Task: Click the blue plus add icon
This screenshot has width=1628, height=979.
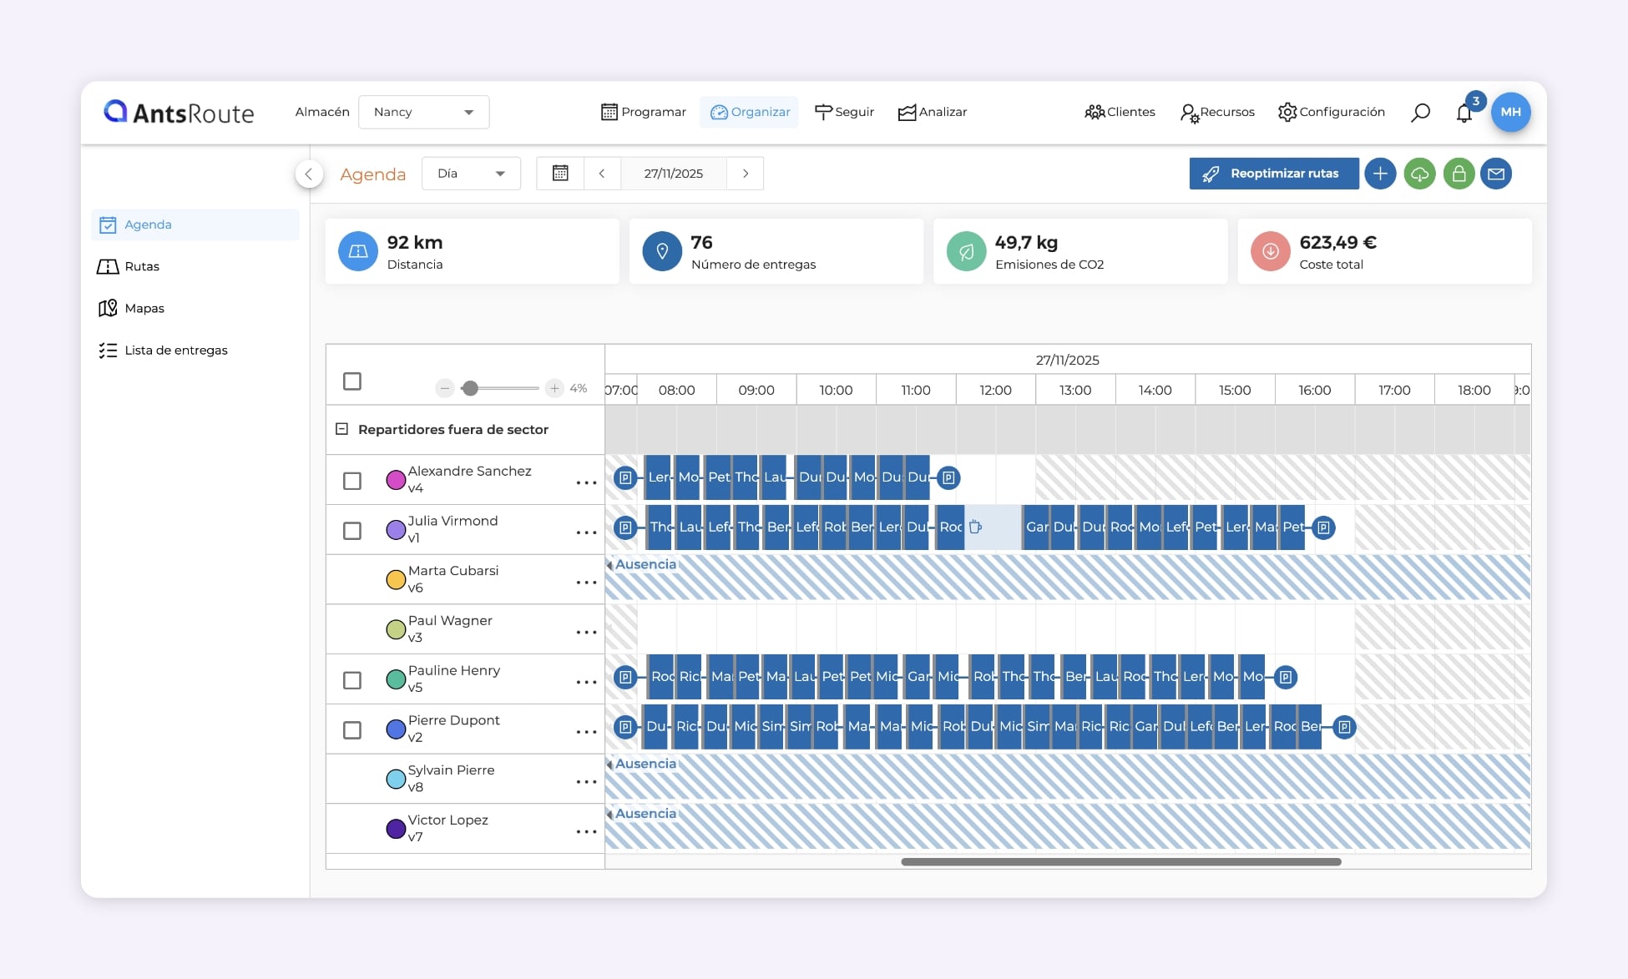Action: click(1380, 174)
